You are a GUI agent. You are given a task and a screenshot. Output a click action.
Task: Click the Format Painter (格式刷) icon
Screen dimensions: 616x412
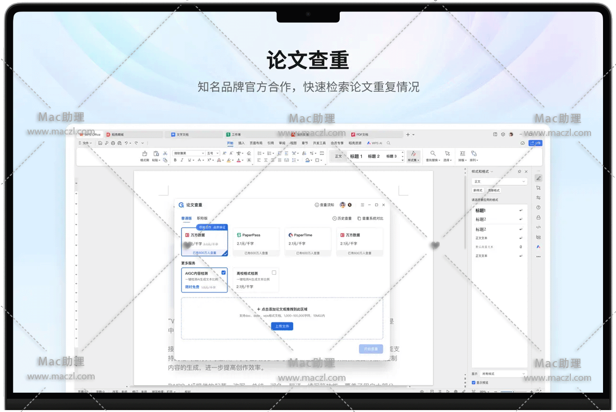[145, 153]
